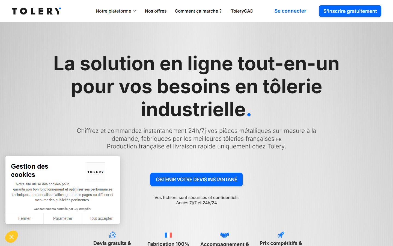
Task: Click the rocket icon above Prix compétitifs
Action: 281,235
